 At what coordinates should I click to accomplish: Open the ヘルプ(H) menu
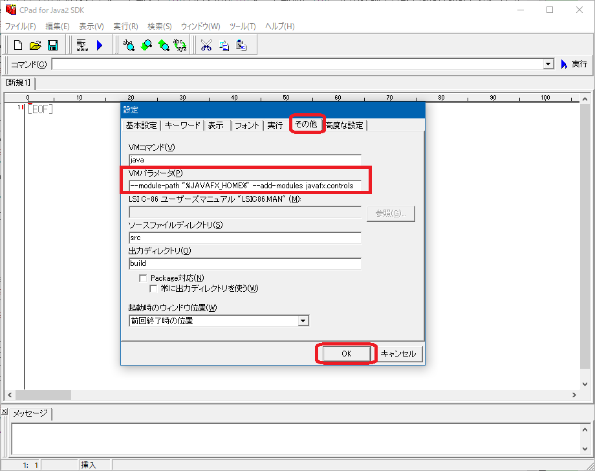279,26
